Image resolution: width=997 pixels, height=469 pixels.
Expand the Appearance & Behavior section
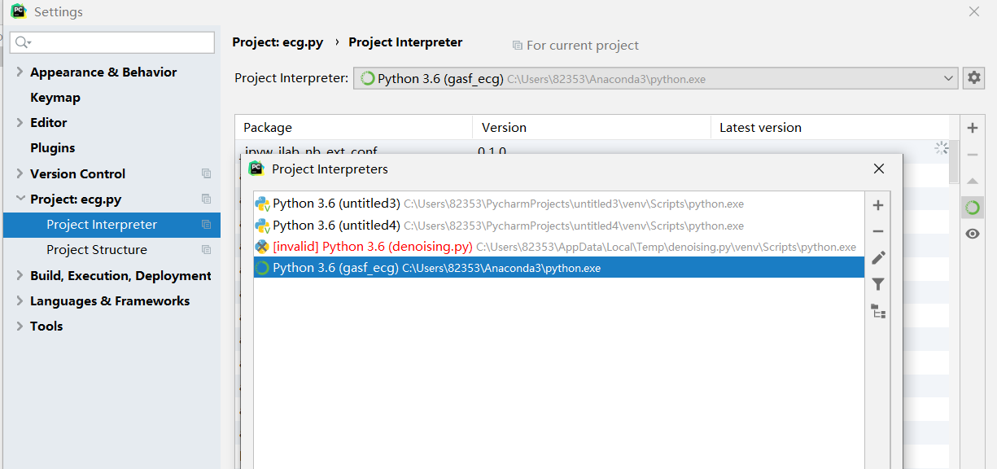tap(18, 72)
